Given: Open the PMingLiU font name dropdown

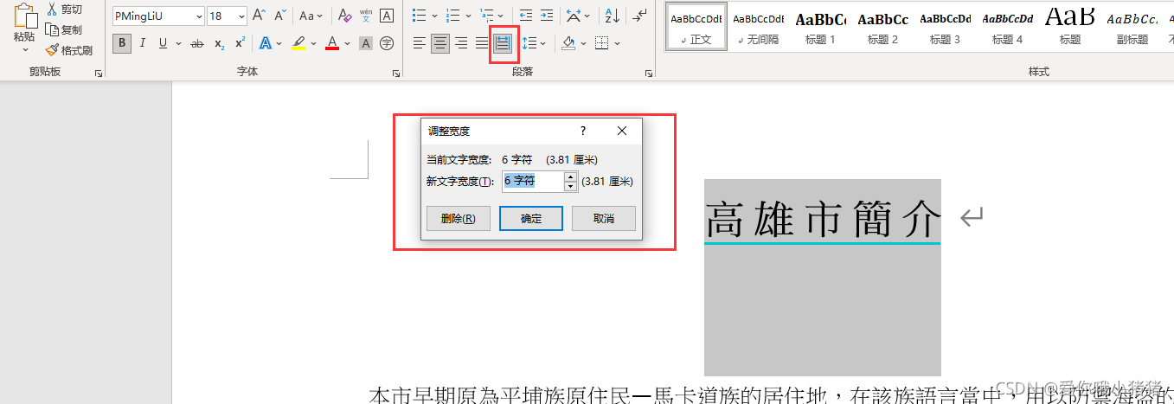Looking at the screenshot, I should coord(199,16).
